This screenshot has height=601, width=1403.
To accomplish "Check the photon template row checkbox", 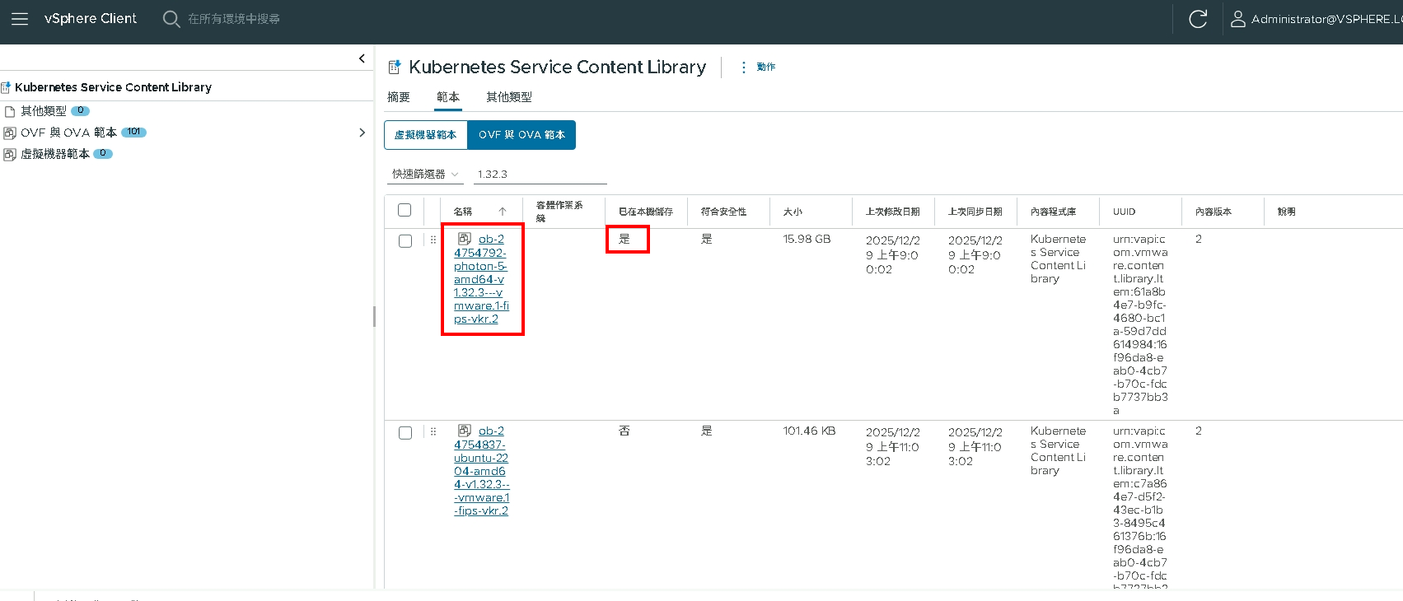I will point(405,241).
